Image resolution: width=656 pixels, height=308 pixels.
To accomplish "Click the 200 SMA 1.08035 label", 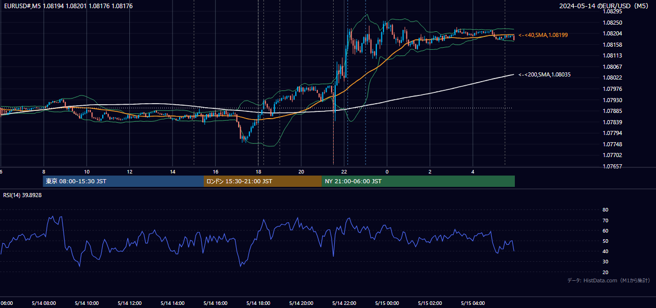I will (545, 74).
